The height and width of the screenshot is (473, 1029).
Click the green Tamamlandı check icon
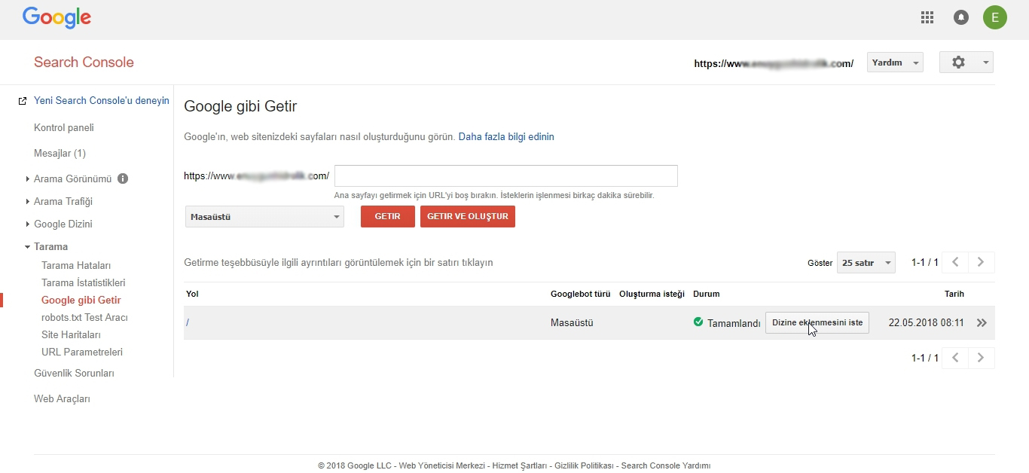(x=698, y=322)
